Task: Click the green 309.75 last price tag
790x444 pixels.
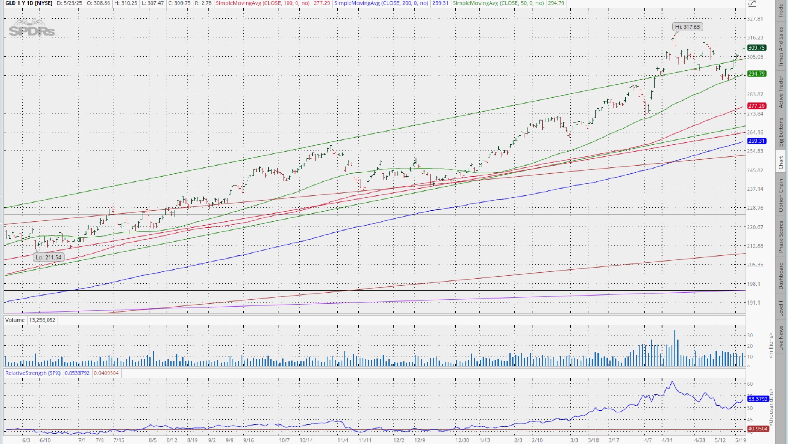Action: (x=756, y=48)
